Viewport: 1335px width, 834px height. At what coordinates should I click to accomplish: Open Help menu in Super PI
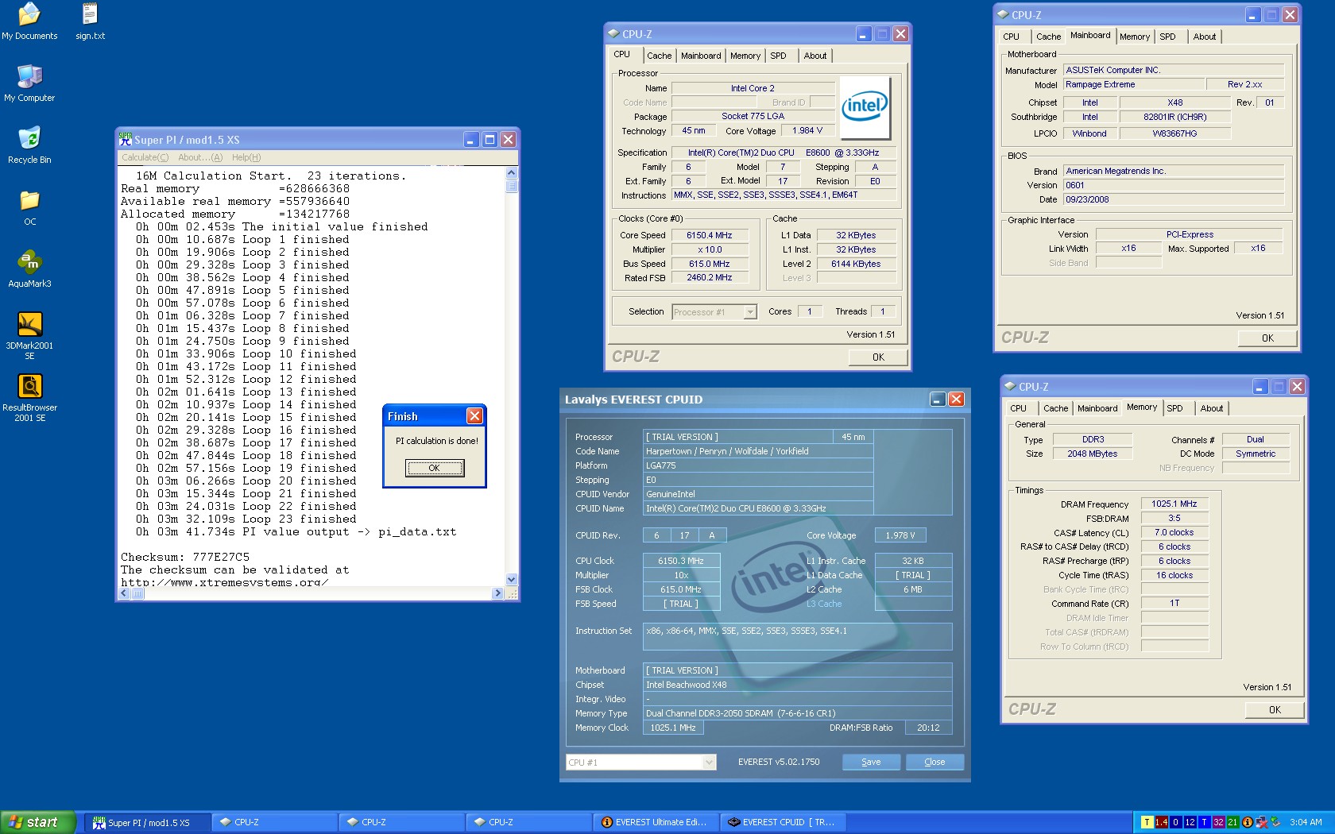coord(246,157)
